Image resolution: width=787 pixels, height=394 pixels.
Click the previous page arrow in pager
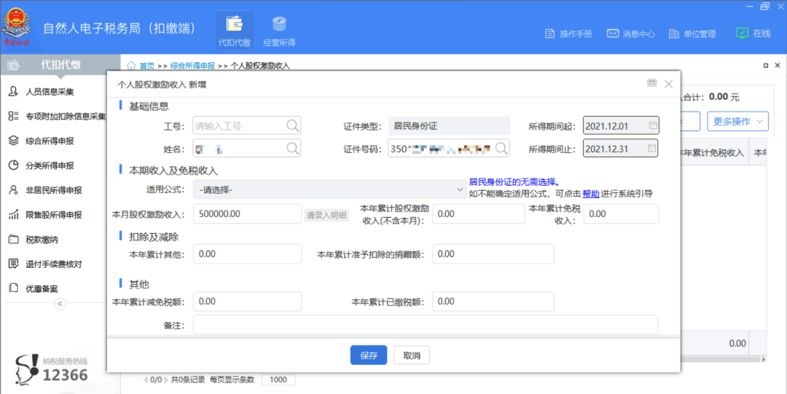tap(146, 380)
